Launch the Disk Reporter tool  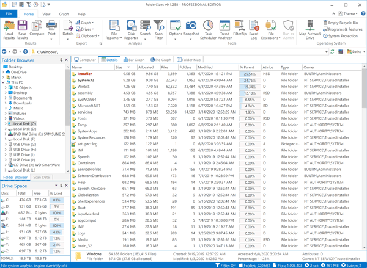tap(131, 30)
